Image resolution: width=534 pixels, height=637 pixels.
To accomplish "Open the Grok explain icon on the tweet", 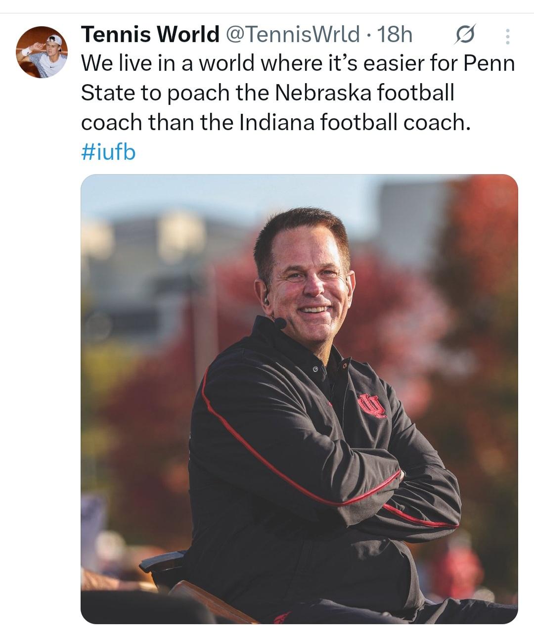I will [465, 35].
